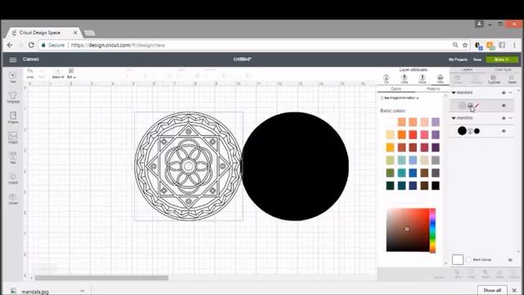Open the Edit dropdown in the toolbar
The image size is (524, 295).
coord(71,73)
